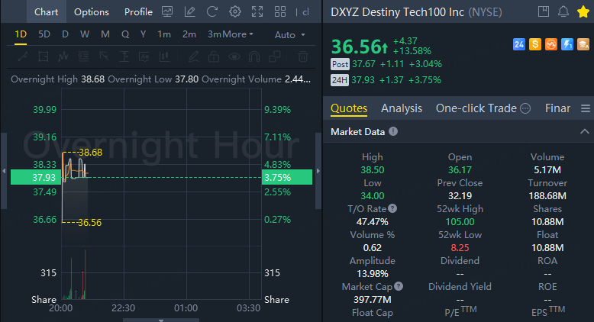The width and height of the screenshot is (594, 322).
Task: Open the multi-chart grid layout icon
Action: point(280,11)
